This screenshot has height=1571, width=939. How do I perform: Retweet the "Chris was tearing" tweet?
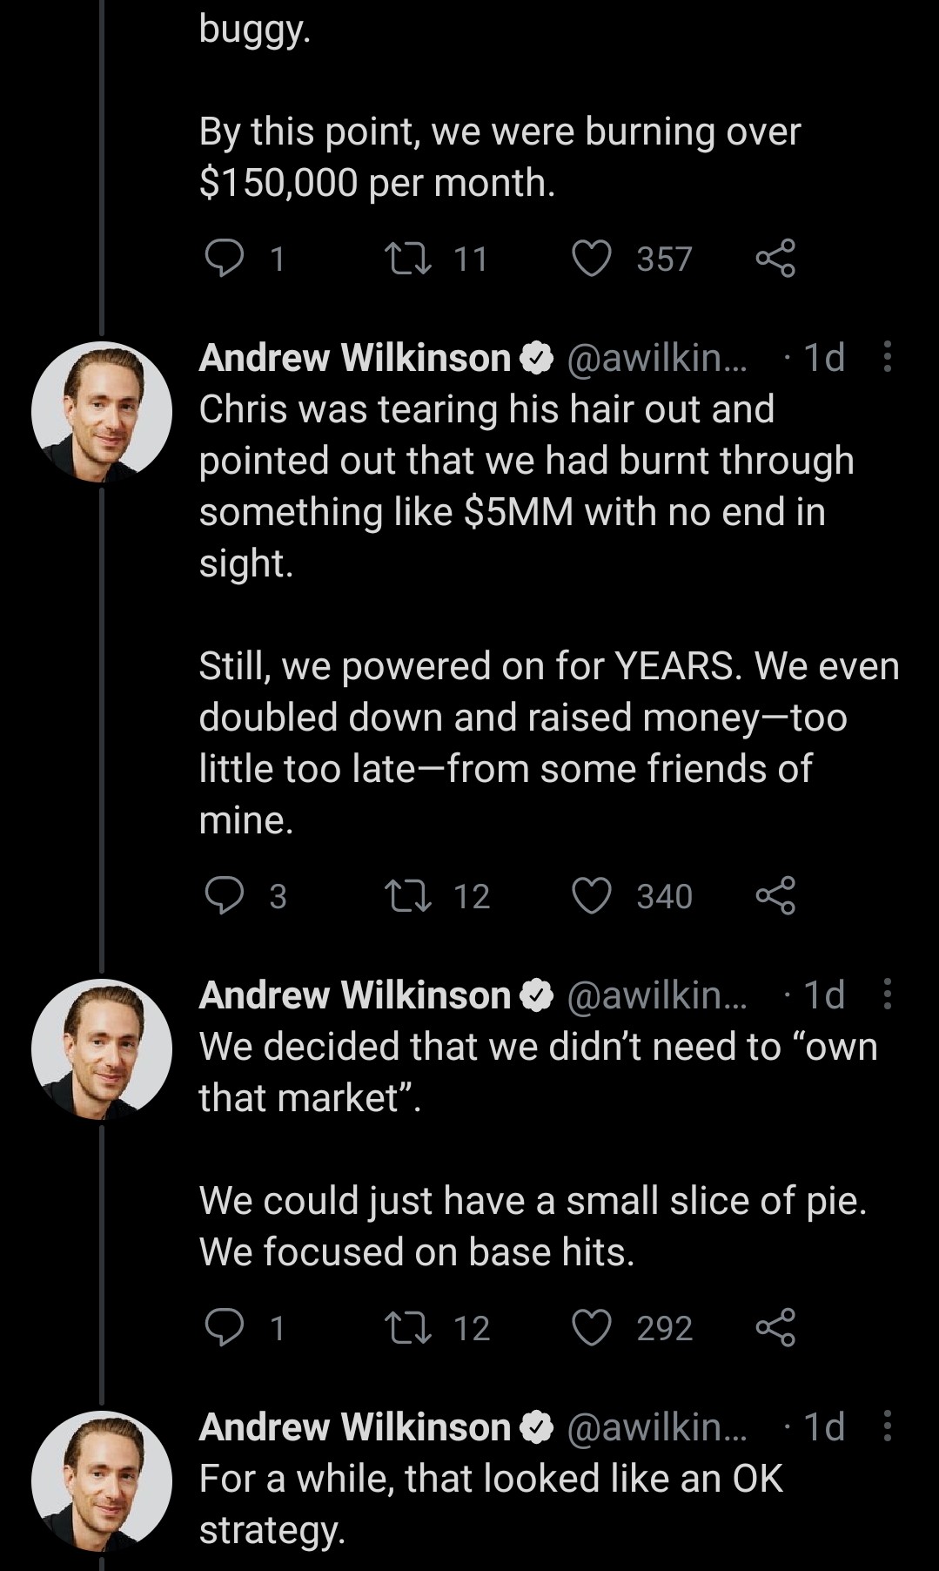tap(408, 896)
